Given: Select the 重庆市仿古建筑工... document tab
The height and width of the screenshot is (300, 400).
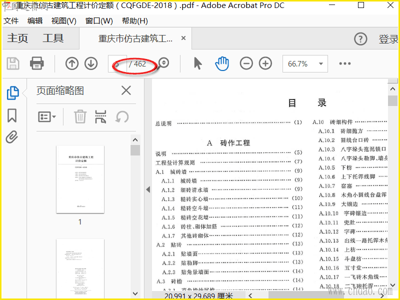Looking at the screenshot, I should pyautogui.click(x=135, y=38).
